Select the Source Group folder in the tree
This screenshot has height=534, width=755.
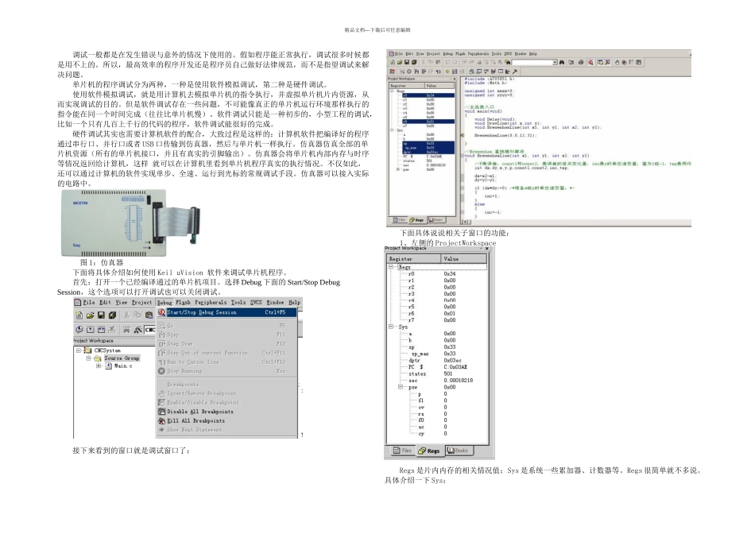122,358
